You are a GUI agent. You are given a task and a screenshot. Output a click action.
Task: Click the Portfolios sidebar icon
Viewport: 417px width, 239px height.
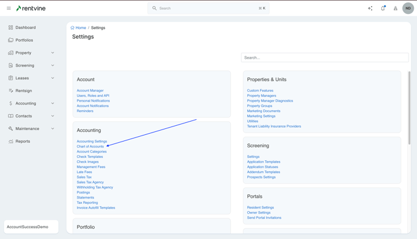(x=11, y=40)
